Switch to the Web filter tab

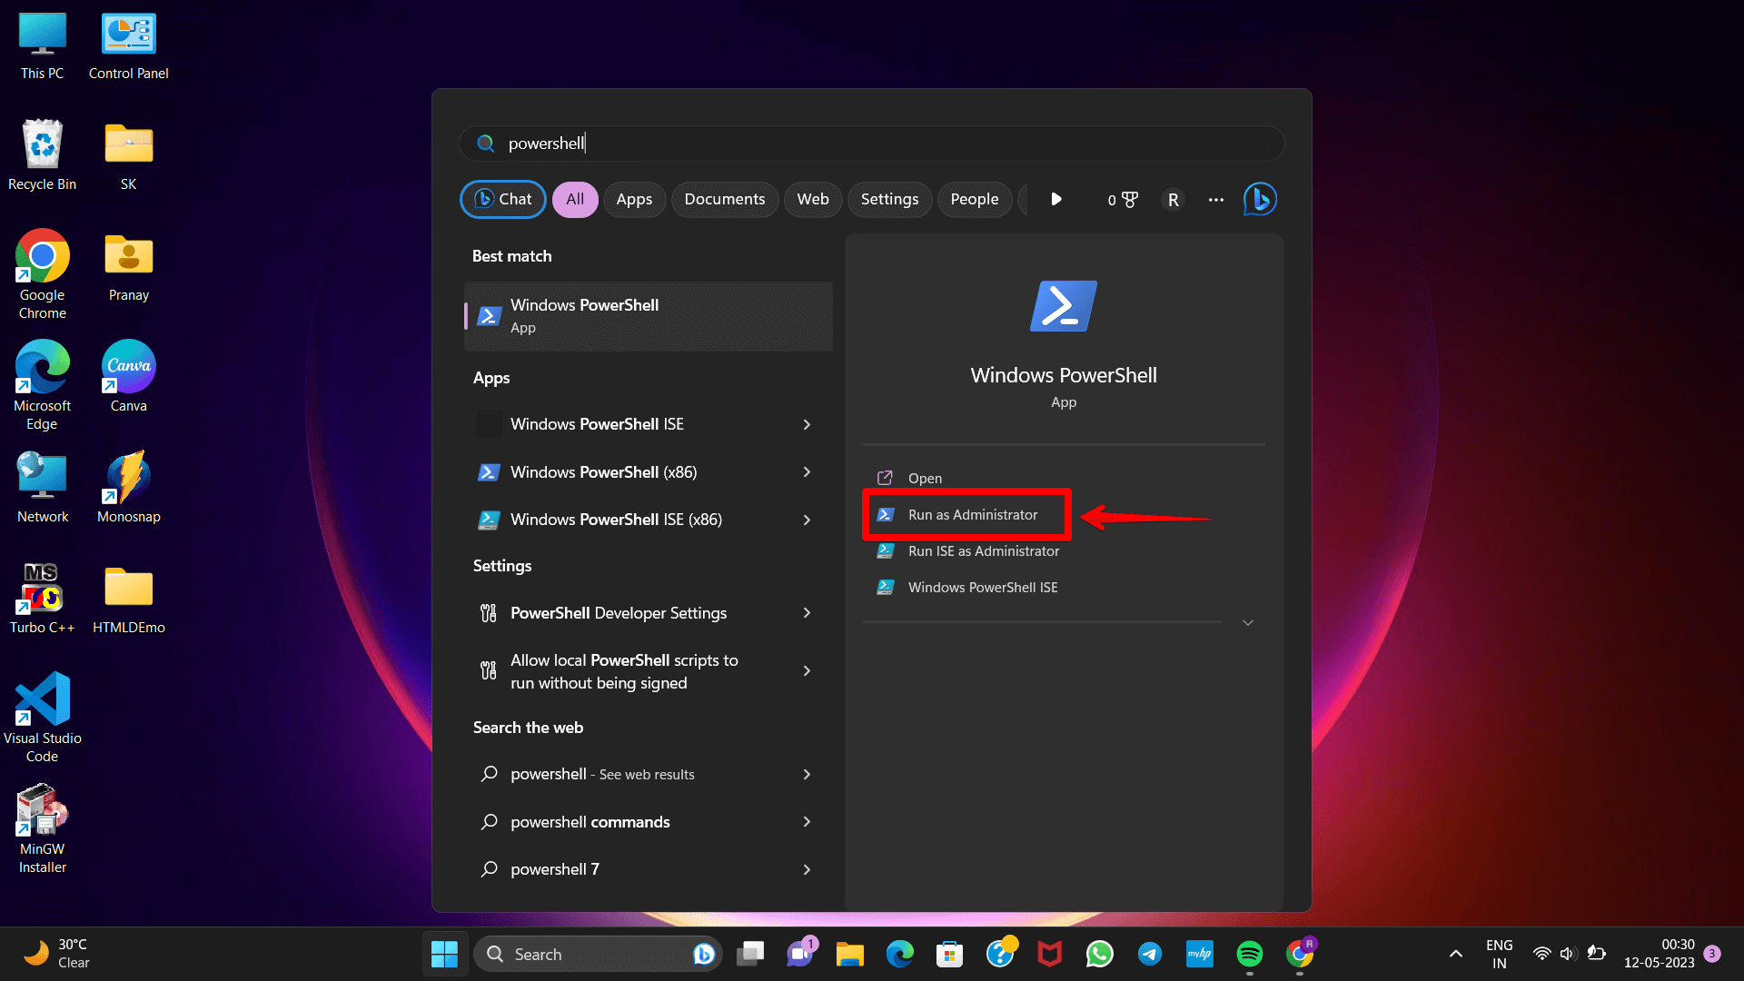(x=813, y=199)
